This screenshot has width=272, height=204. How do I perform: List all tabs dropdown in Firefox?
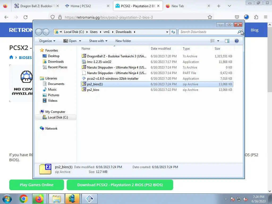tap(229, 6)
